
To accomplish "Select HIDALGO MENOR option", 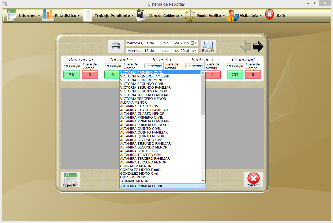I will pyautogui.click(x=160, y=177).
